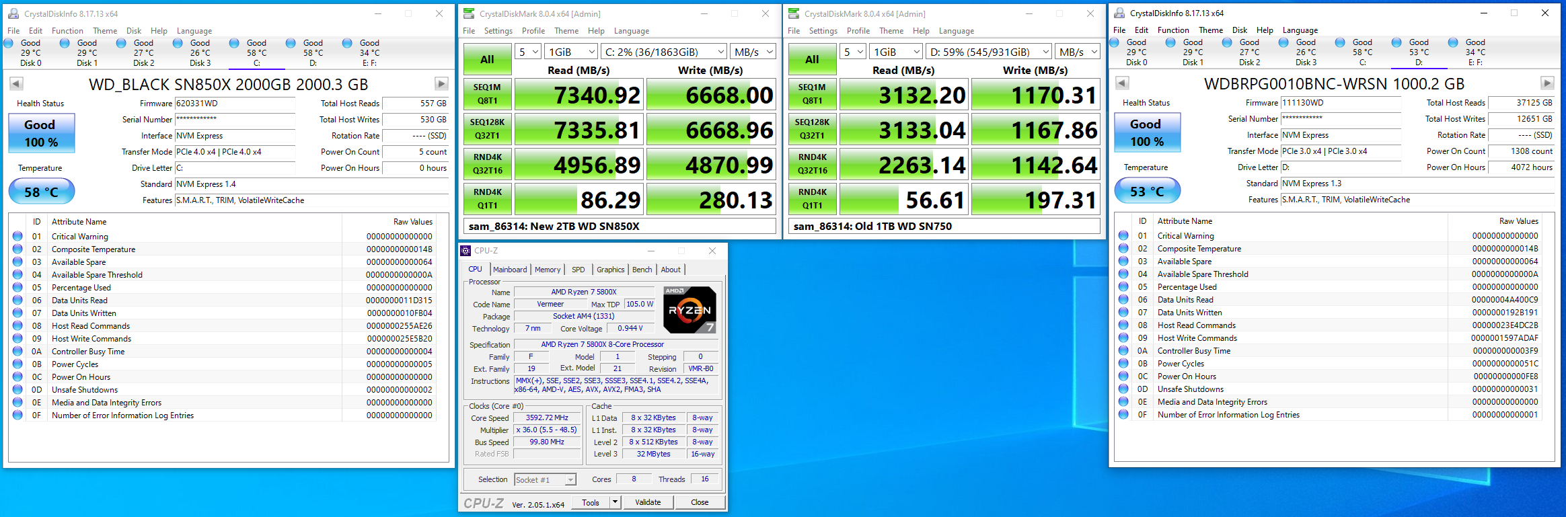Click the Old 1TB WD SN750 comment field
Viewport: 1566px width, 517px height.
[944, 226]
